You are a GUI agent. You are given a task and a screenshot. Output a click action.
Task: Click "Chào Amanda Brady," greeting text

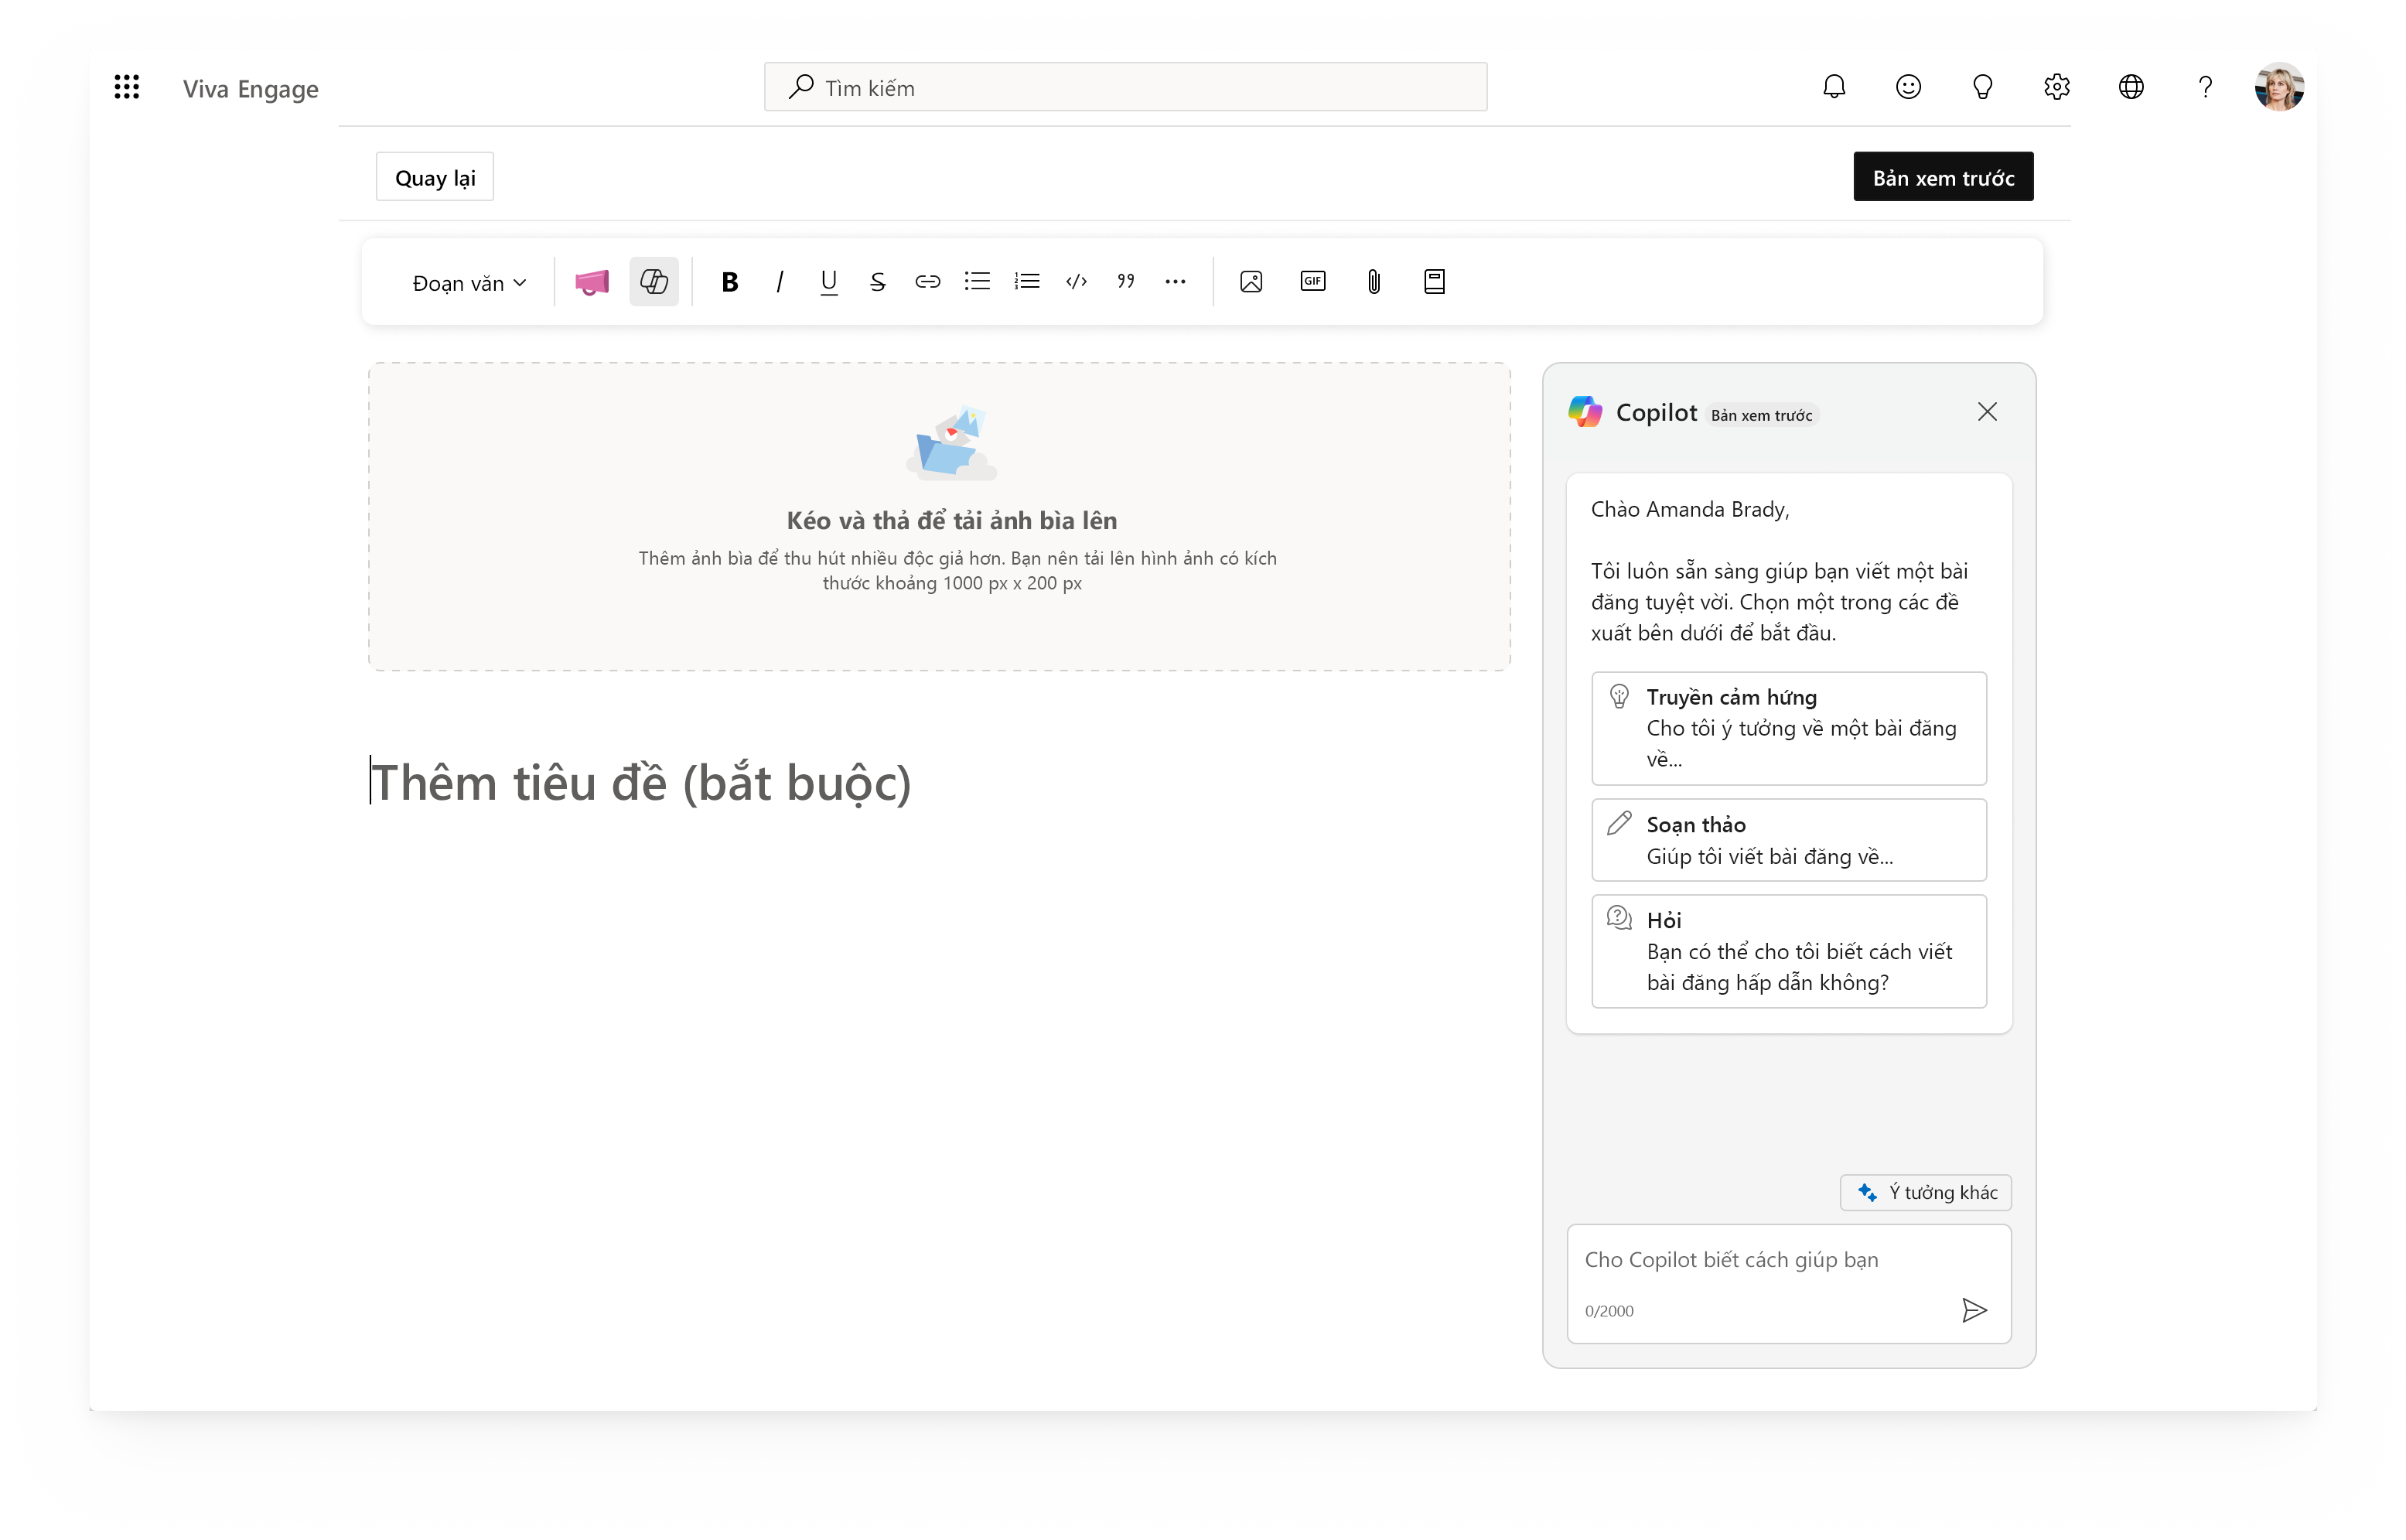[1691, 510]
